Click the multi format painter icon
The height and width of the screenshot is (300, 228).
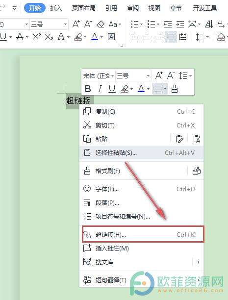click(x=197, y=171)
